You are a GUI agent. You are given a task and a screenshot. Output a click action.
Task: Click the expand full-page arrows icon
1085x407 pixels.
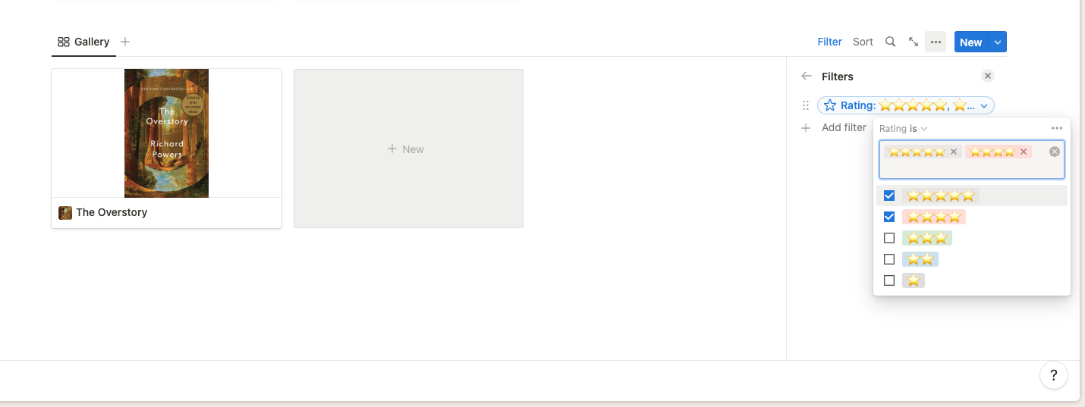click(914, 42)
